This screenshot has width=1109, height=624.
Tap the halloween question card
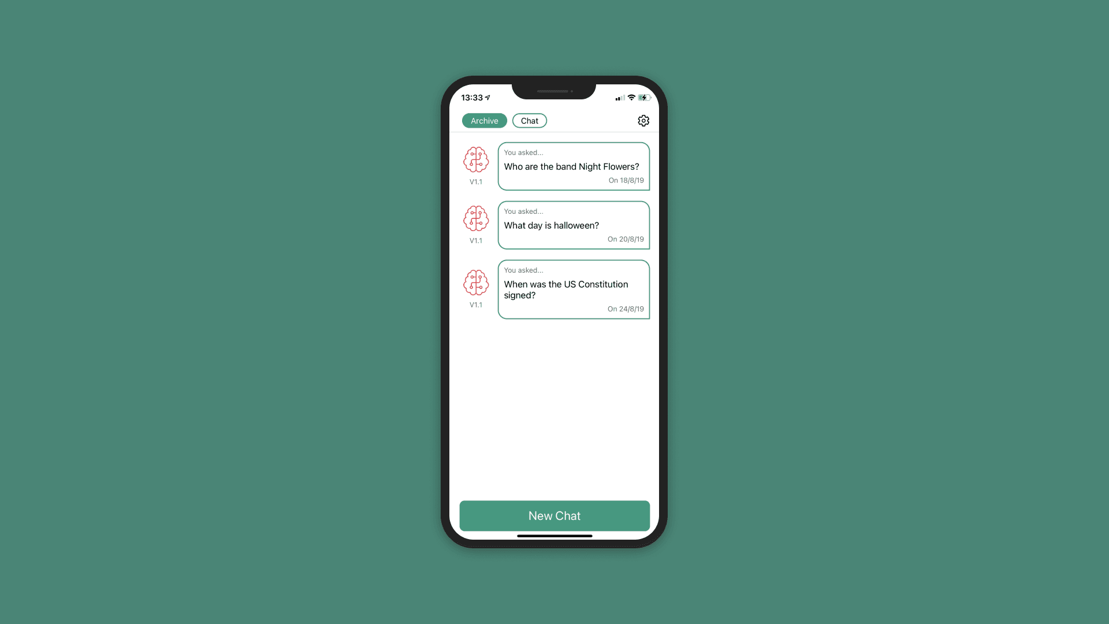(574, 225)
